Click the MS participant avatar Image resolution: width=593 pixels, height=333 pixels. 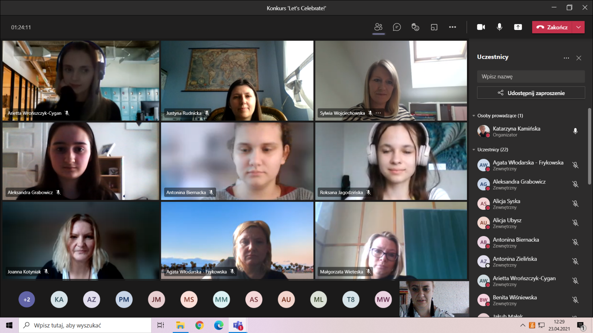pos(189,299)
